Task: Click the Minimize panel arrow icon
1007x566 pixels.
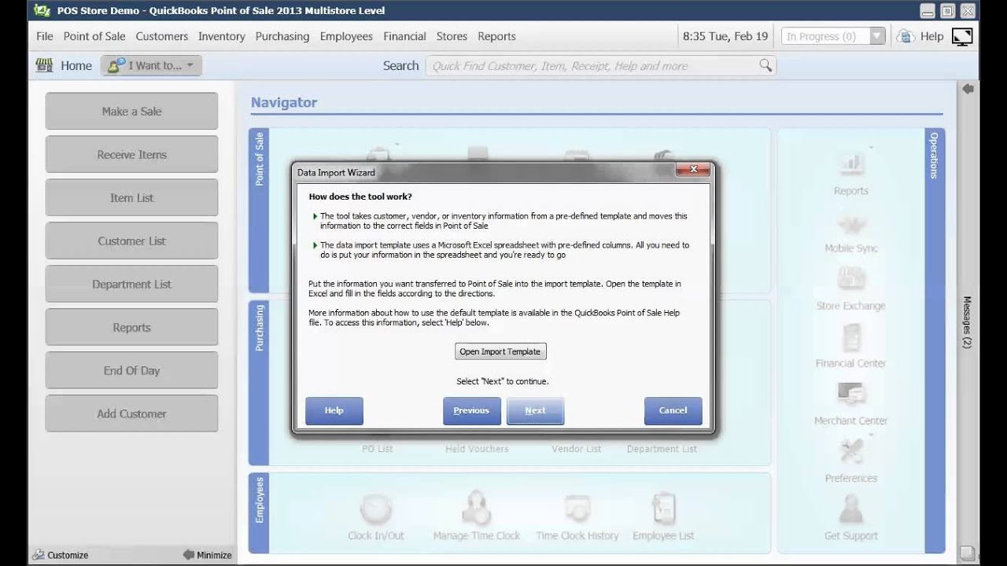Action: 189,555
